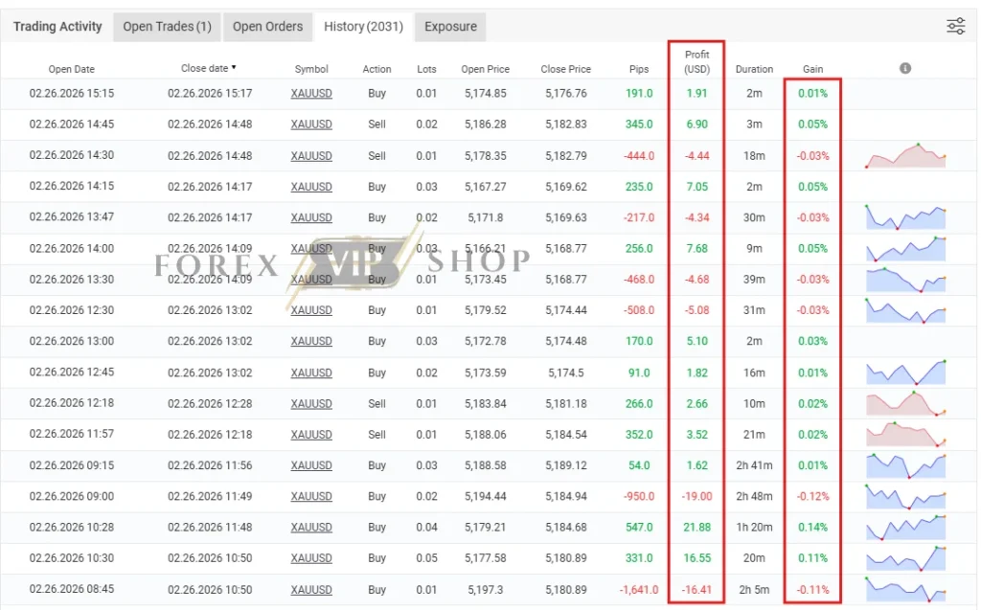
Task: View mini chart for the -5.08 profit trade
Action: [905, 310]
